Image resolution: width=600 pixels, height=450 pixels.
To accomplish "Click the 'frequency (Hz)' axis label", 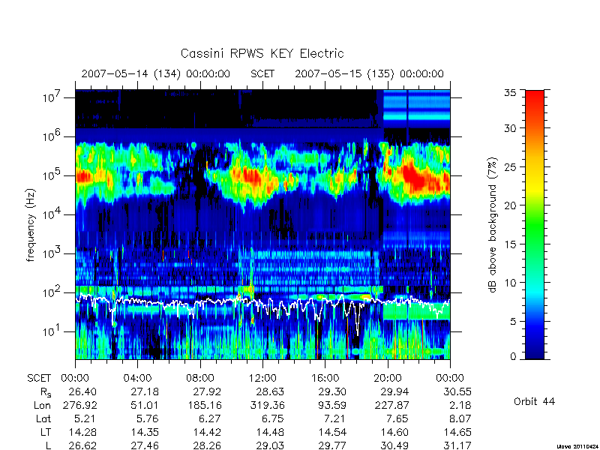I will click(x=31, y=225).
